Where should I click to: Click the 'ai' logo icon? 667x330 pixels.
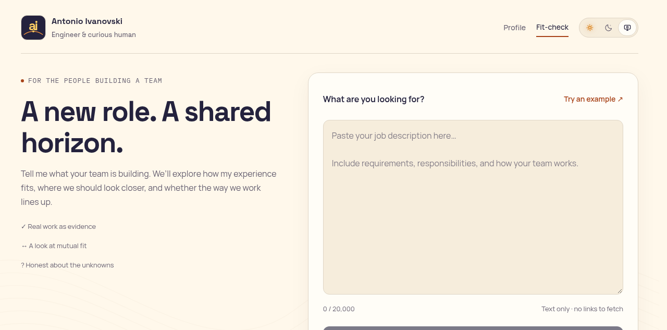point(33,28)
